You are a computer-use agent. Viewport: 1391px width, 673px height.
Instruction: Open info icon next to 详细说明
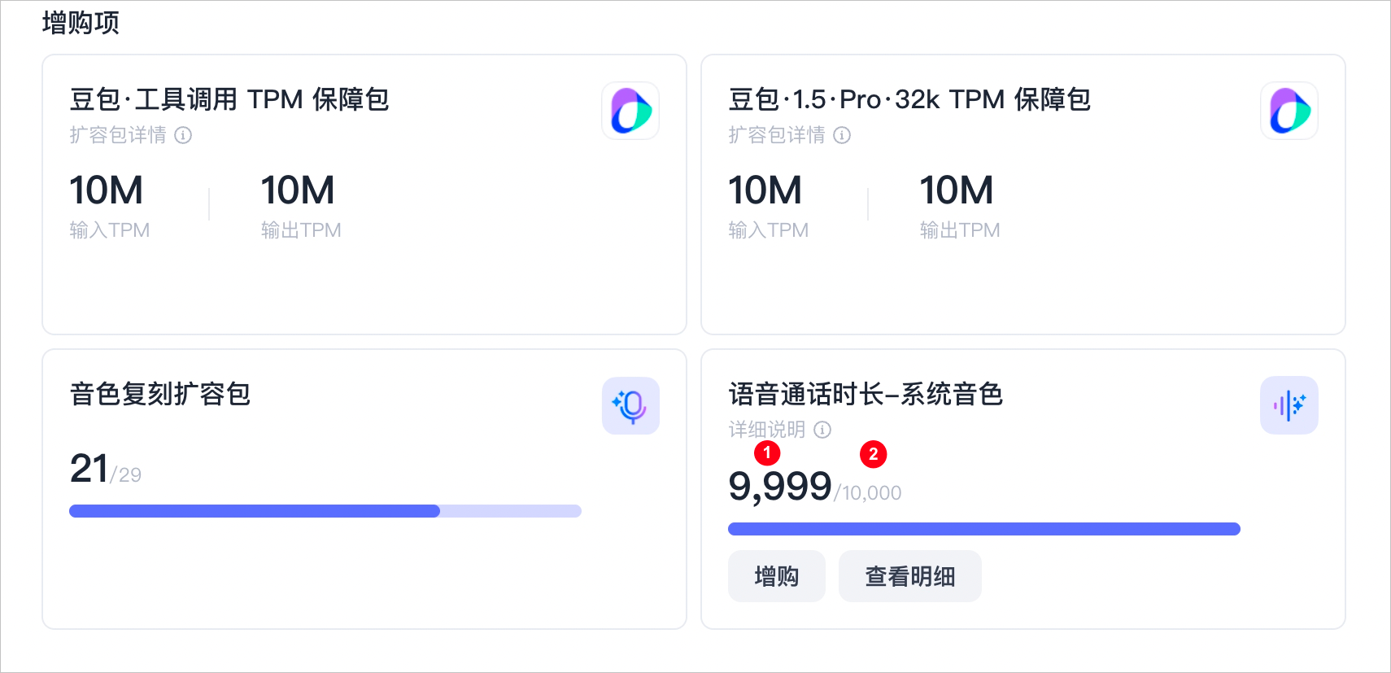[x=822, y=430]
